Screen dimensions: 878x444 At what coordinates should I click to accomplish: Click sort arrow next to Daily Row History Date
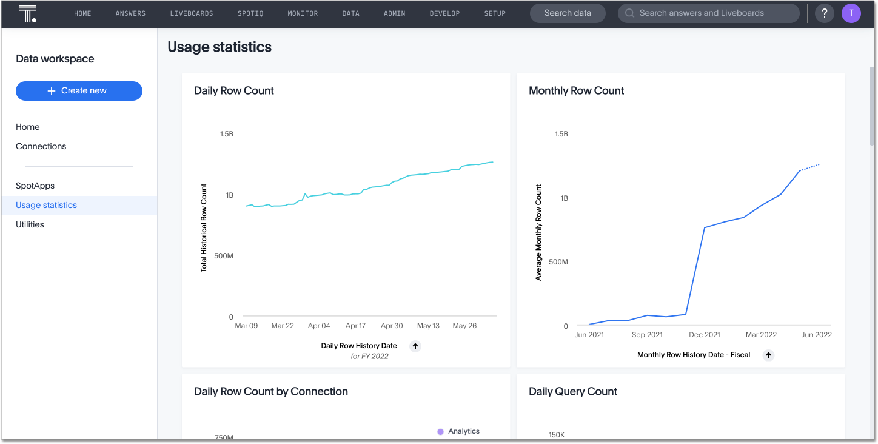(x=415, y=346)
